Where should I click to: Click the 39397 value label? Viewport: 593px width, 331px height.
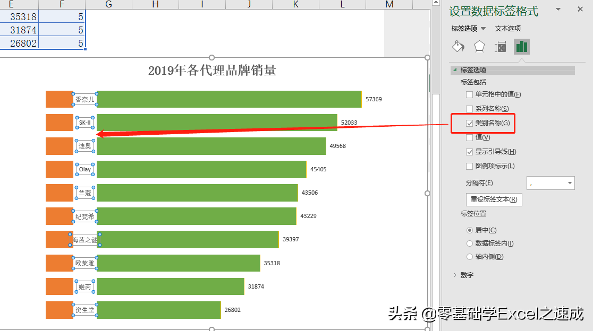click(291, 240)
